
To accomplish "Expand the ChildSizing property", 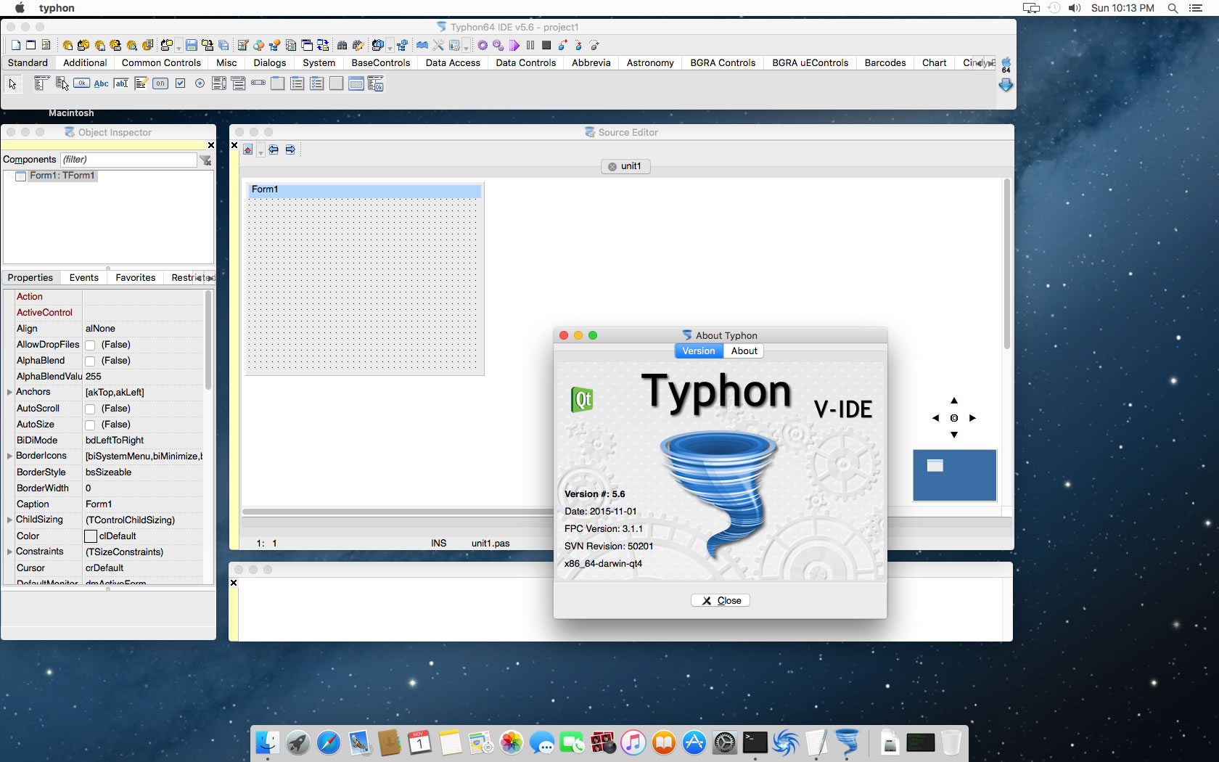I will (x=9, y=520).
